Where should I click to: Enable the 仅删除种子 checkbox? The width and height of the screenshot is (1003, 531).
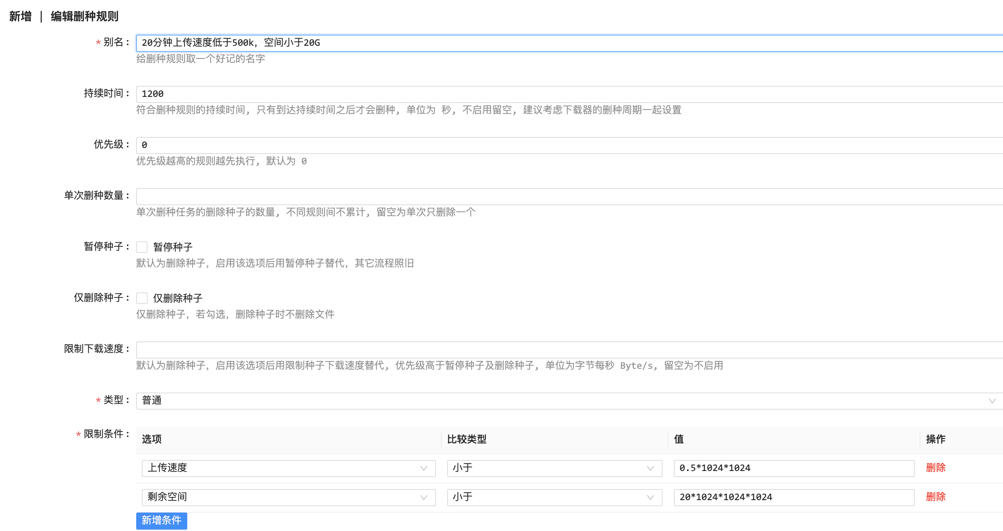tap(142, 298)
